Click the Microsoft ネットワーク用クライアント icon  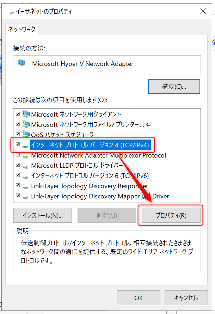26,114
